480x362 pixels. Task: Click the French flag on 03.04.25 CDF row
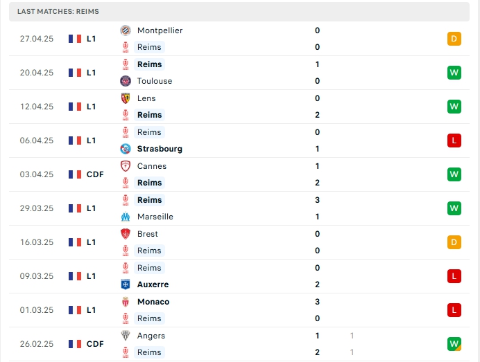click(x=75, y=174)
